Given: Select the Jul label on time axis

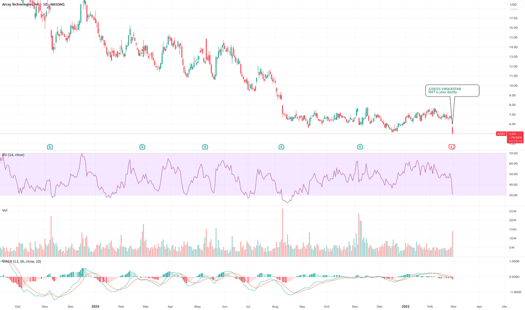Looking at the screenshot, I should click(x=248, y=306).
